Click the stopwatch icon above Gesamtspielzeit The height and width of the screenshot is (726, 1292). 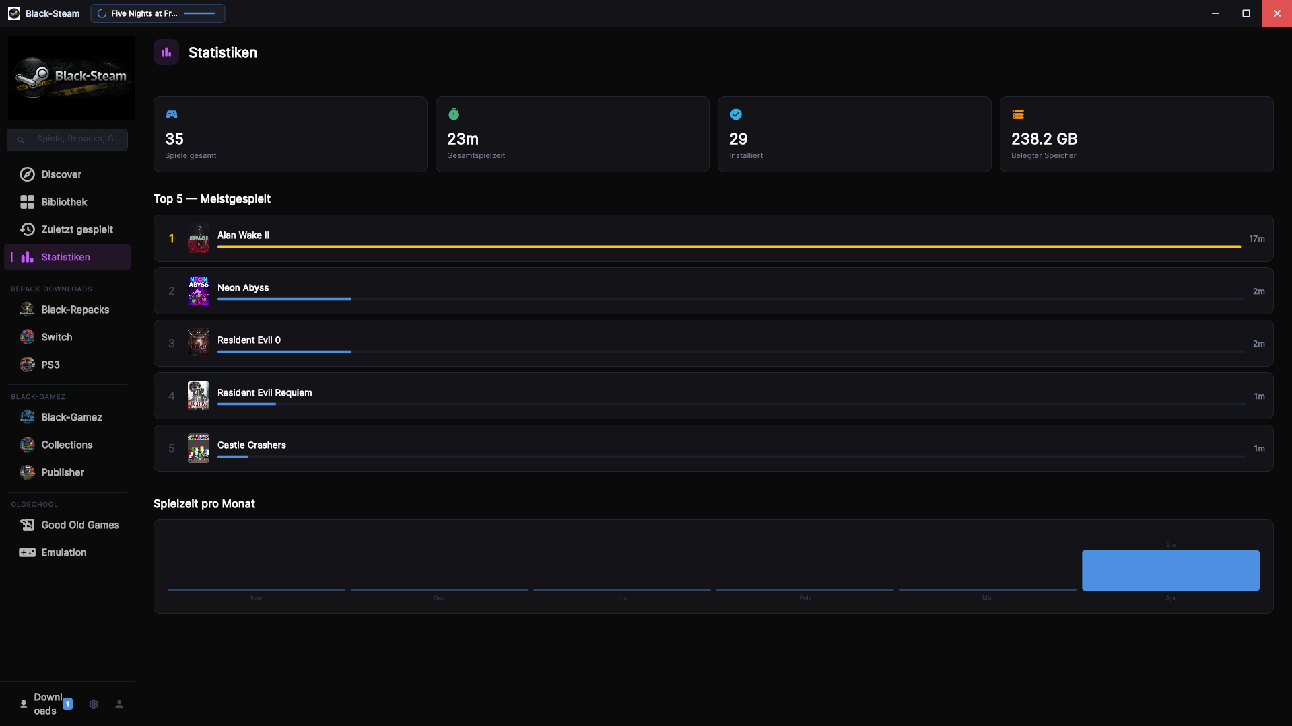[454, 114]
